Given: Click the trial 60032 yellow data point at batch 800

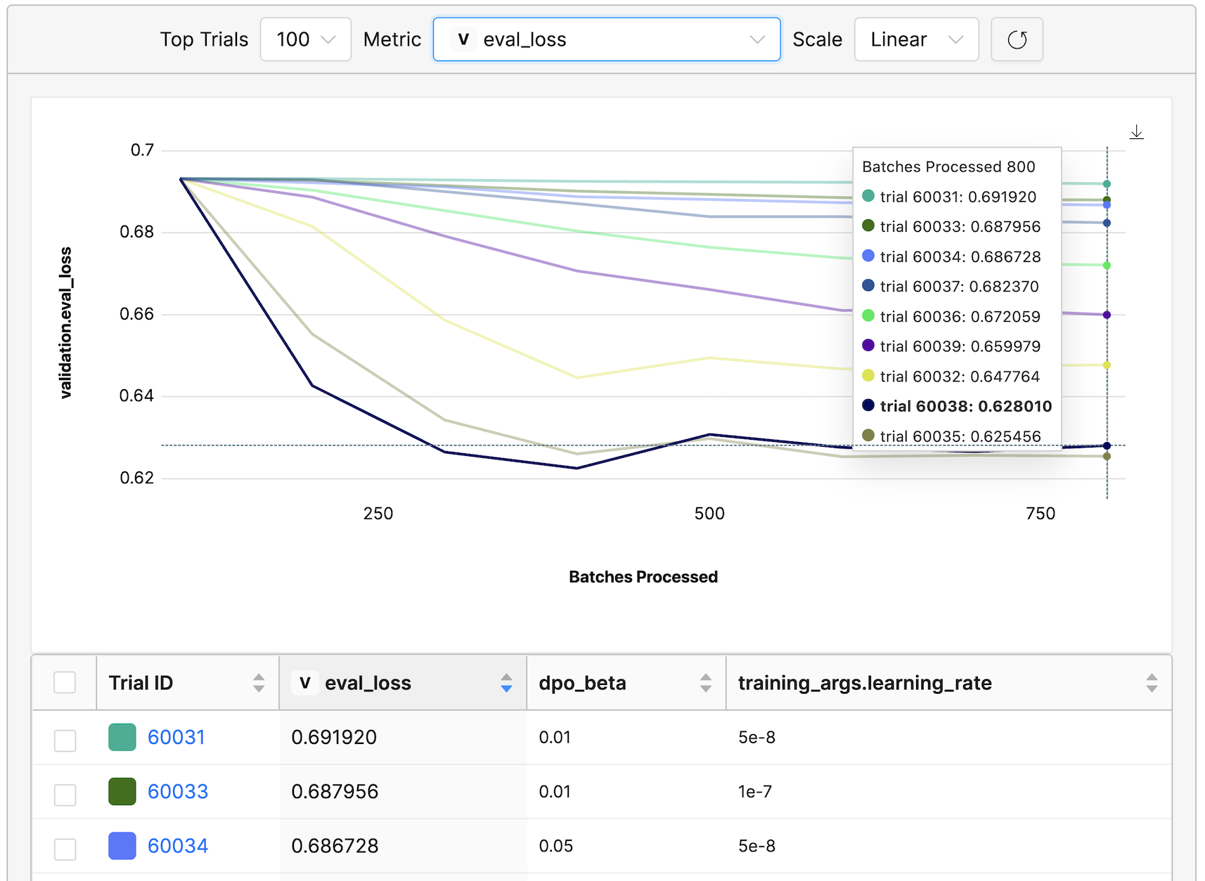Looking at the screenshot, I should [x=1107, y=365].
